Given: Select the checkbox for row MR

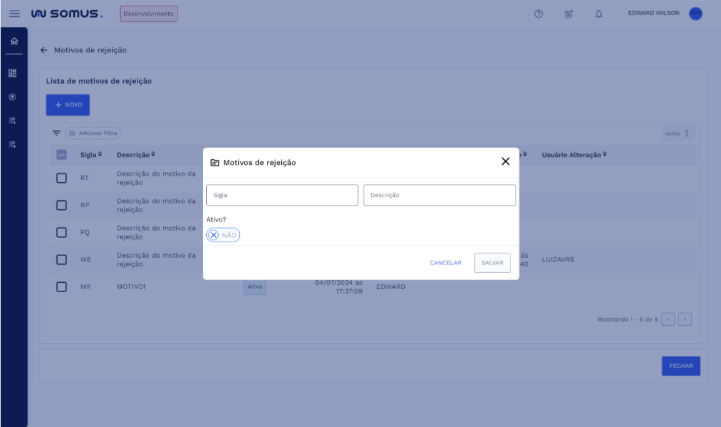Looking at the screenshot, I should pyautogui.click(x=61, y=287).
